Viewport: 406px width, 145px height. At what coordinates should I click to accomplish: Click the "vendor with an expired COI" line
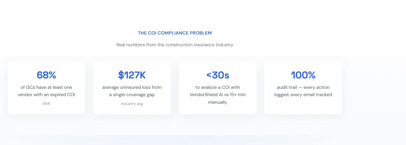[46, 95]
